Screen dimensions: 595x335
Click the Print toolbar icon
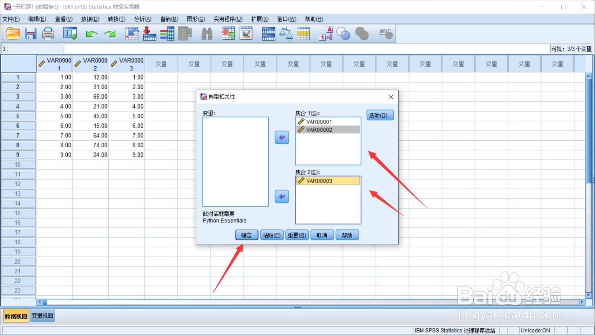coord(48,33)
